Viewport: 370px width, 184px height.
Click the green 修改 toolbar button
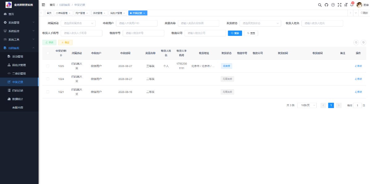(49, 43)
